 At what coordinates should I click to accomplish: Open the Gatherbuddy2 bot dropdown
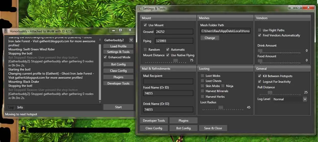[131, 40]
